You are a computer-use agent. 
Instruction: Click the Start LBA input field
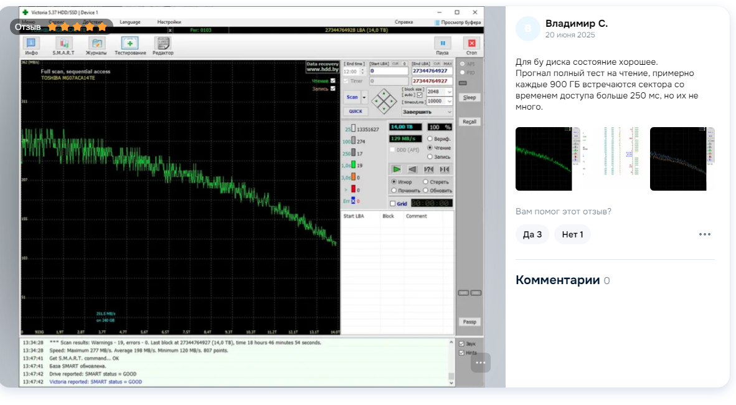pyautogui.click(x=389, y=71)
